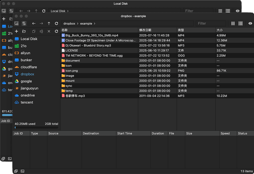Add a new remote with plus icon

click(x=17, y=31)
